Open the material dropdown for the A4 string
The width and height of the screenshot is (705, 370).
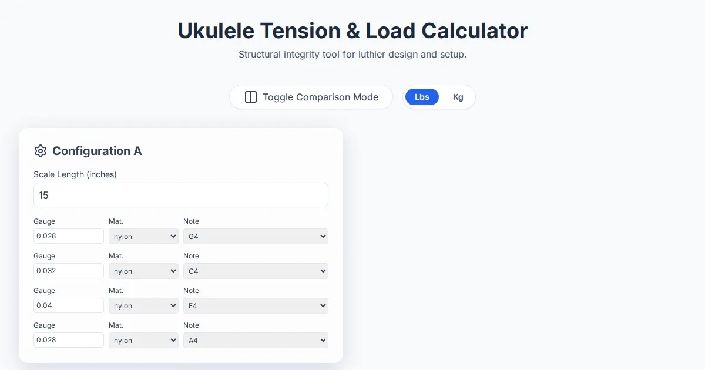(143, 340)
